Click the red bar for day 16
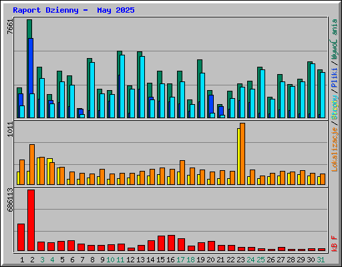The height and width of the screenshot is (267, 342). (x=172, y=243)
